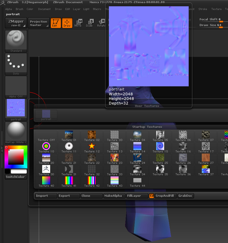Open the Macro menu

(97, 9)
